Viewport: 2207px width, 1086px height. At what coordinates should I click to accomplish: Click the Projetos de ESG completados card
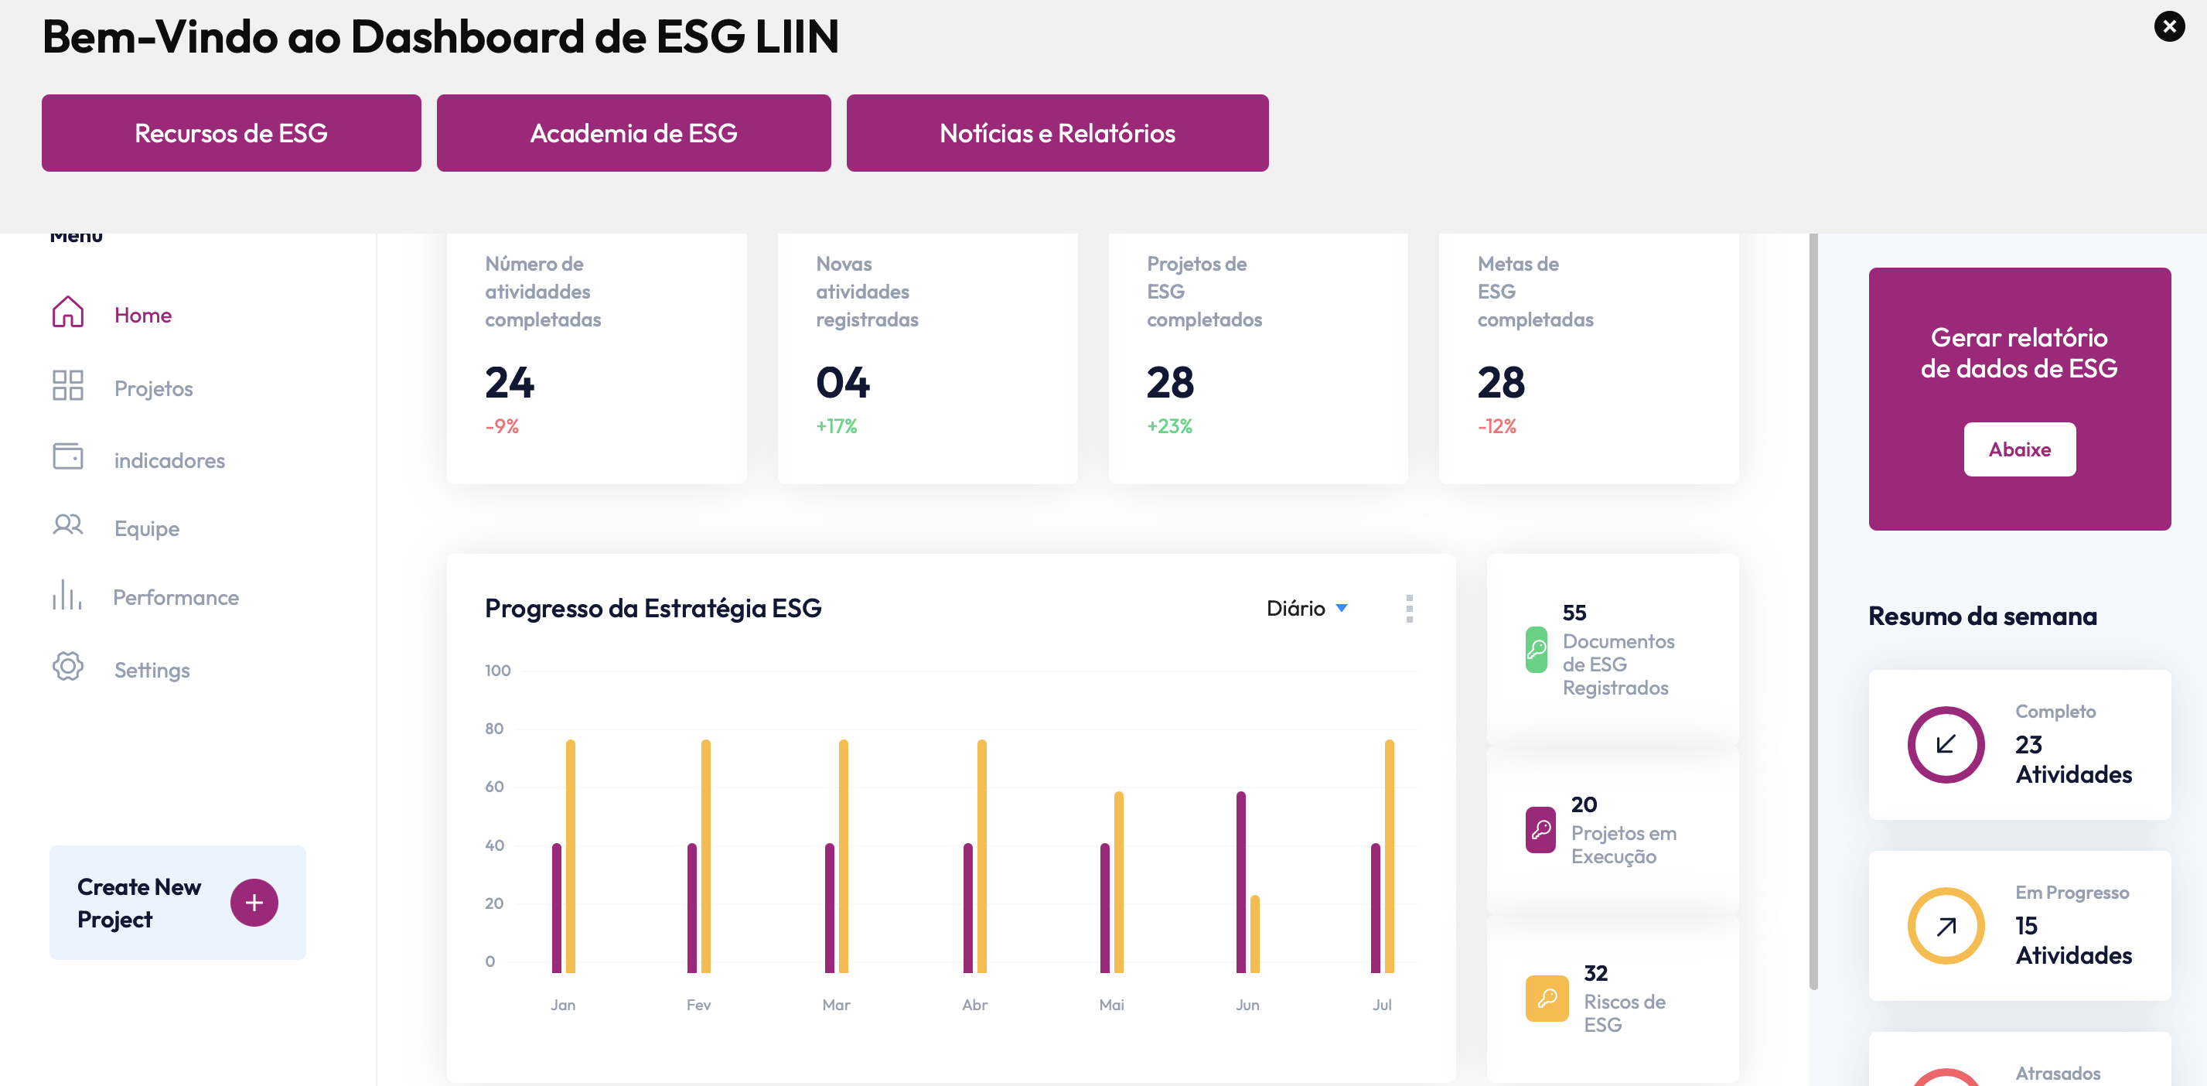pos(1257,358)
